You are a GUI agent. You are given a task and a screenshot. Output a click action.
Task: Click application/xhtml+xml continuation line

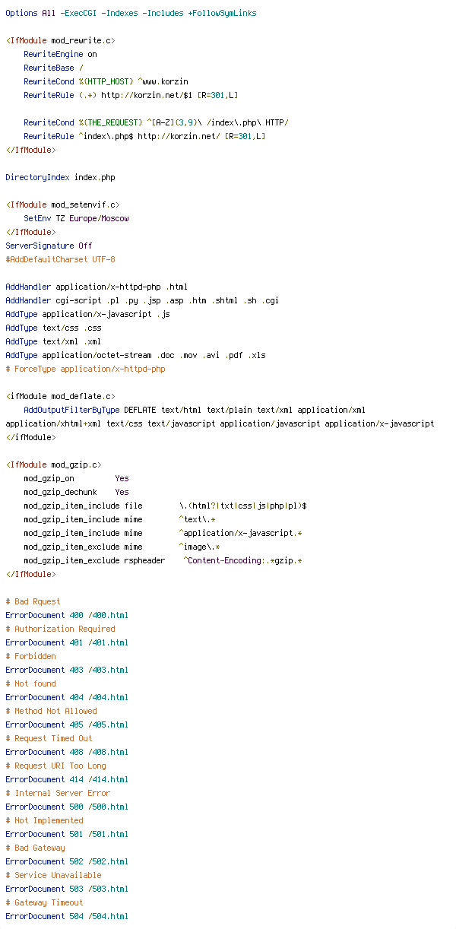click(x=220, y=423)
